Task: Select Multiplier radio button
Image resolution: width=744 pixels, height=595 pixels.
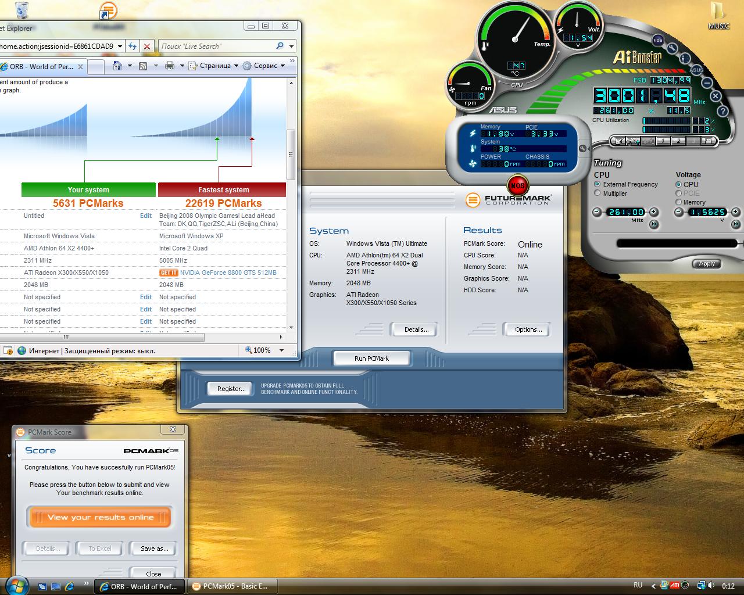Action: (x=598, y=193)
